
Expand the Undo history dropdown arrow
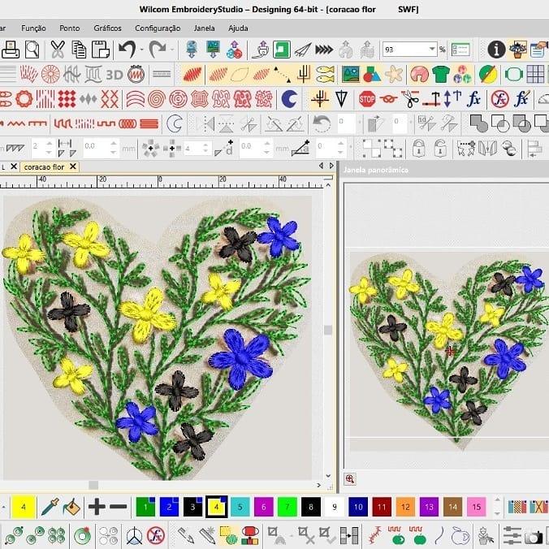point(141,50)
